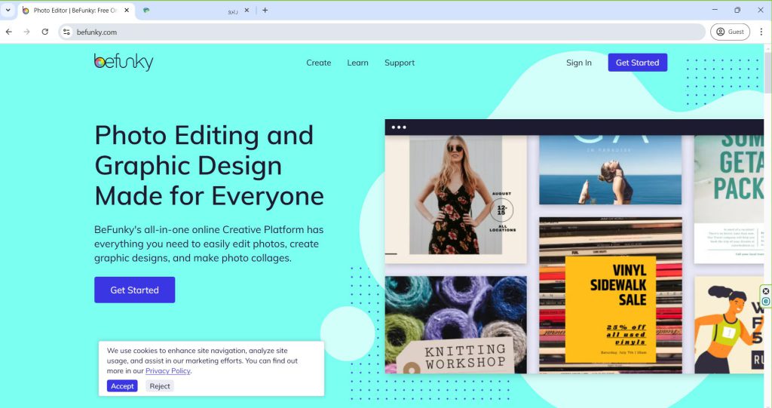772x408 pixels.
Task: Click the headline 'Photo Editing and'
Action: click(204, 135)
